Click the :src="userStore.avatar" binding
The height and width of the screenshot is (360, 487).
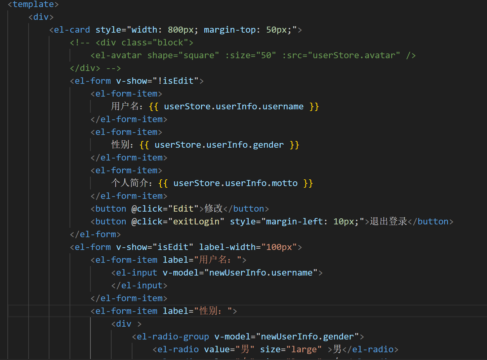pyautogui.click(x=341, y=56)
